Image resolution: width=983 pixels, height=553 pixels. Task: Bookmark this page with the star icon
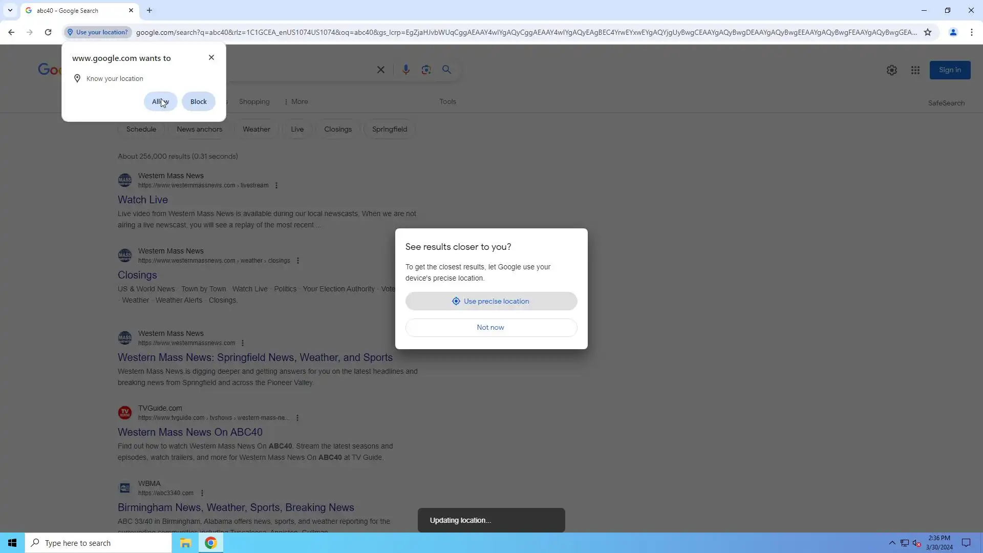(x=927, y=32)
